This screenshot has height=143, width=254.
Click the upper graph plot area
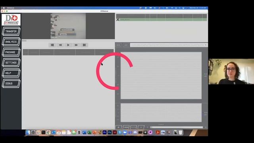pos(161,75)
